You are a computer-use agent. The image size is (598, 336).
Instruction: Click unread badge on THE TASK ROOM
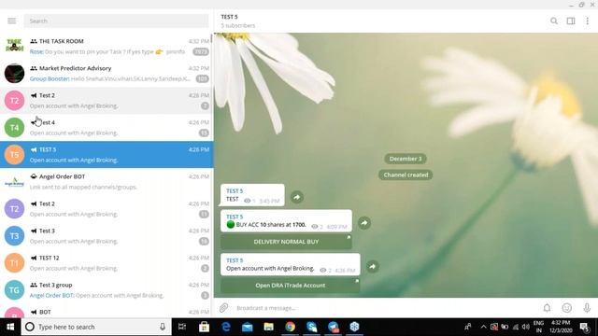pyautogui.click(x=200, y=51)
